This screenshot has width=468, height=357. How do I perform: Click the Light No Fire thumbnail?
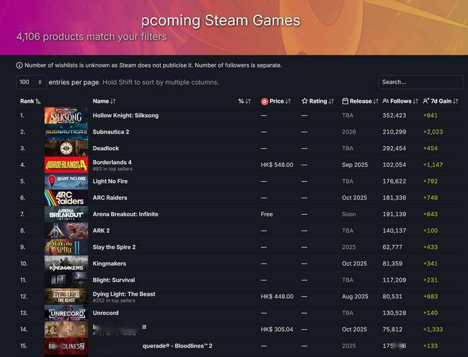[x=66, y=182]
